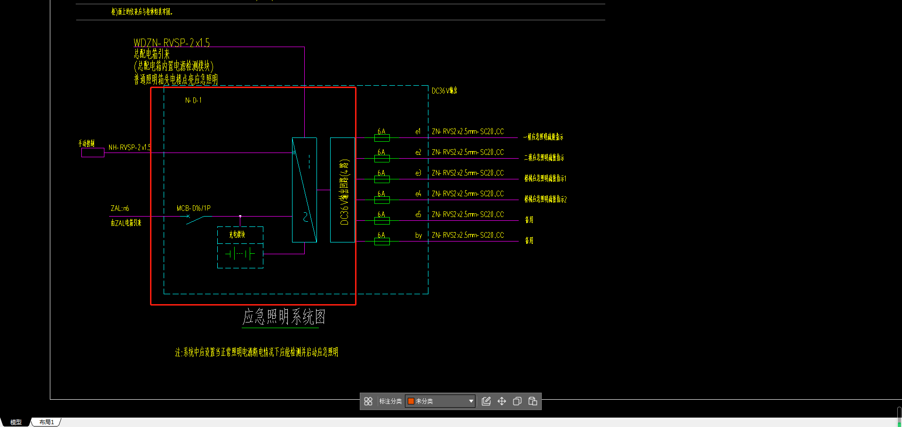The height and width of the screenshot is (427, 902).
Task: Select the 应急照明系统图 title text
Action: click(284, 317)
